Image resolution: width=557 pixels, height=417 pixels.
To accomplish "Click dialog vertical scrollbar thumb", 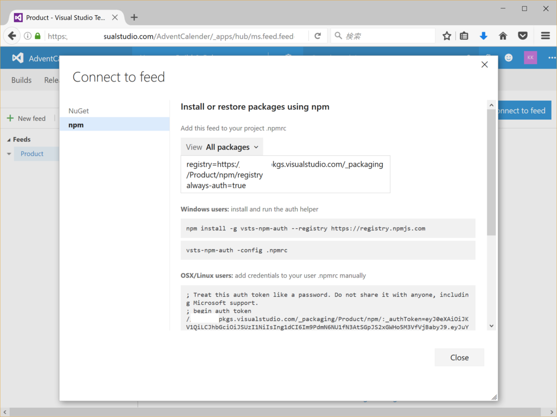I will click(x=491, y=172).
